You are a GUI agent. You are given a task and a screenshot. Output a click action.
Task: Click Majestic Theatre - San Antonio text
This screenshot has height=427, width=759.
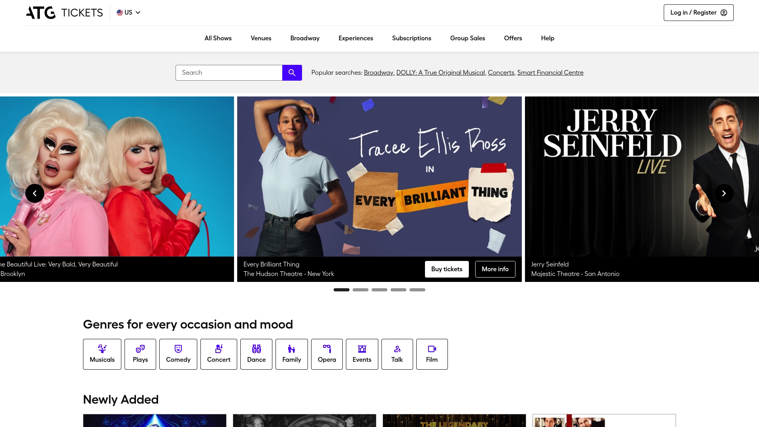pyautogui.click(x=575, y=274)
